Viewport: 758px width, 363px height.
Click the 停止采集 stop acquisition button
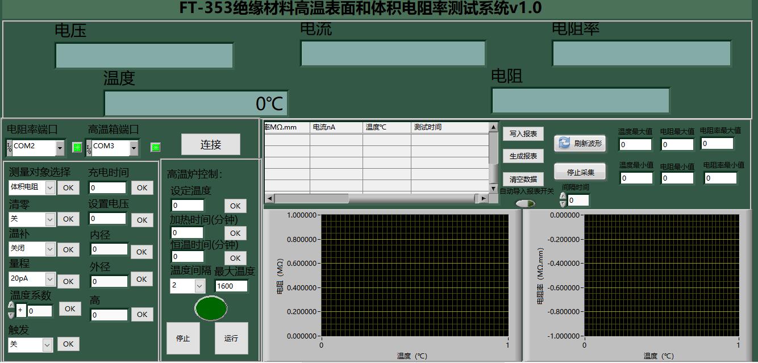pyautogui.click(x=580, y=172)
